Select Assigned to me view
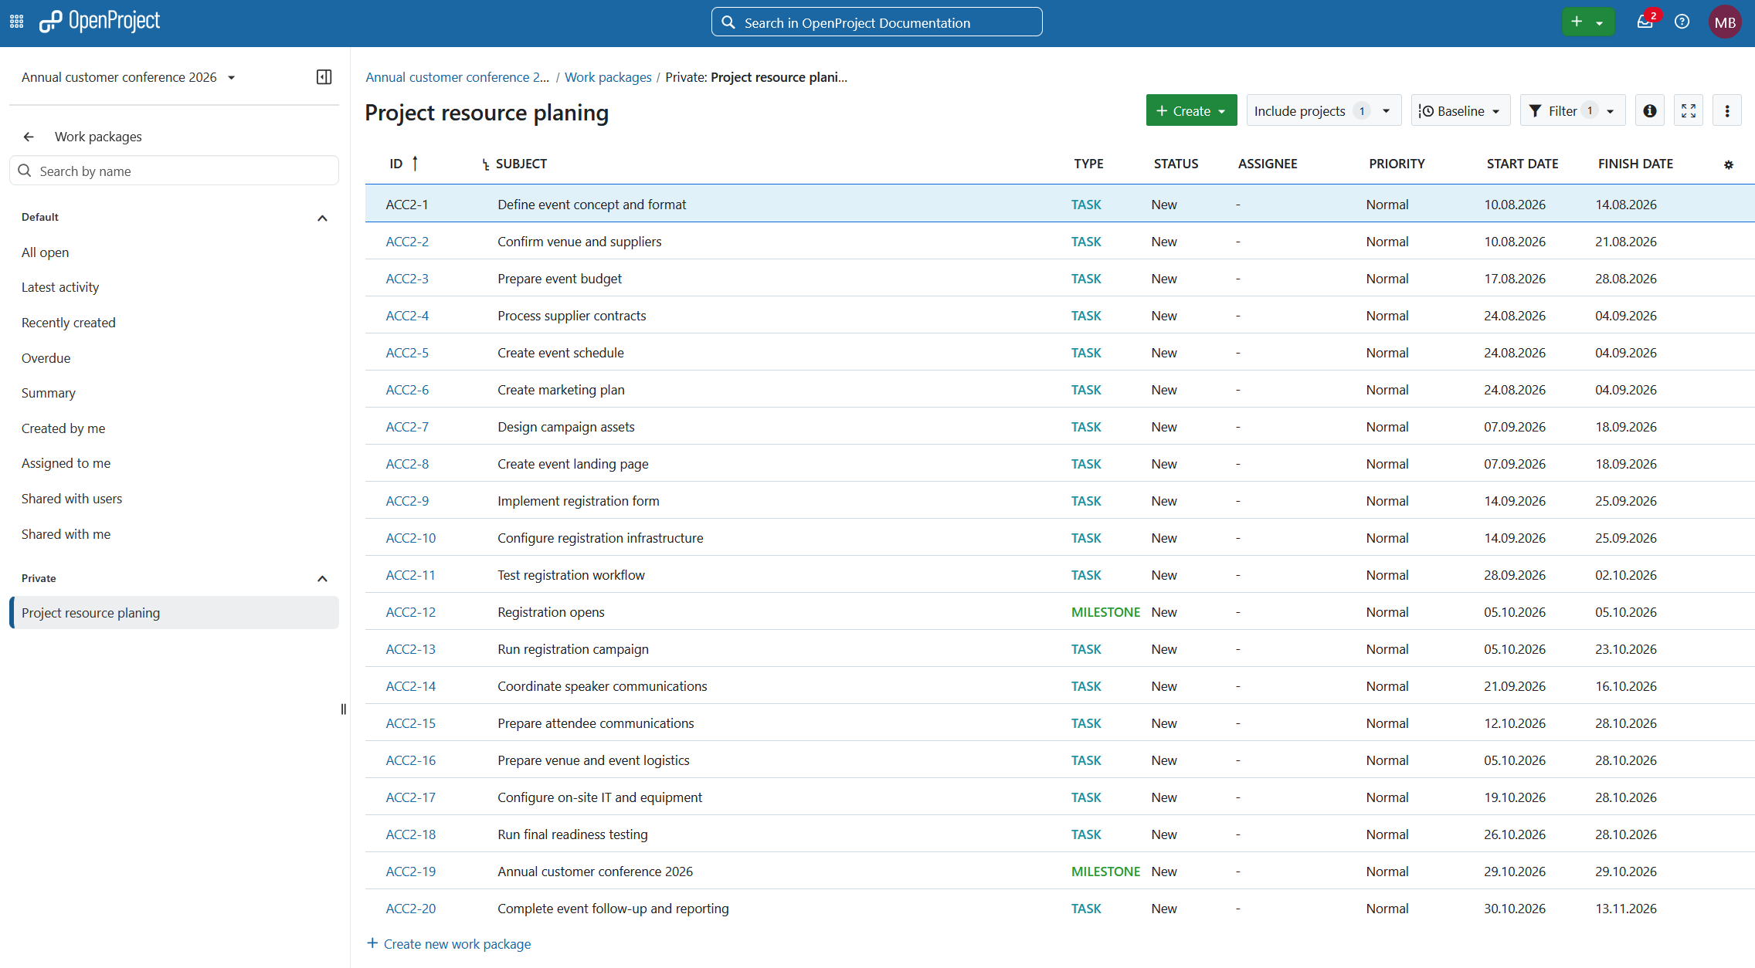The height and width of the screenshot is (968, 1755). point(66,463)
